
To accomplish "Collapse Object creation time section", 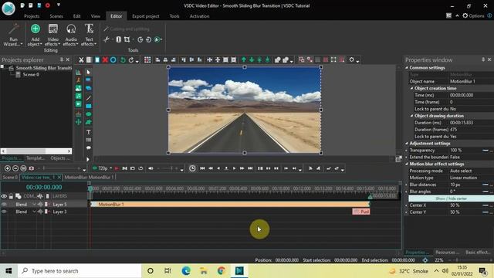I will click(411, 88).
